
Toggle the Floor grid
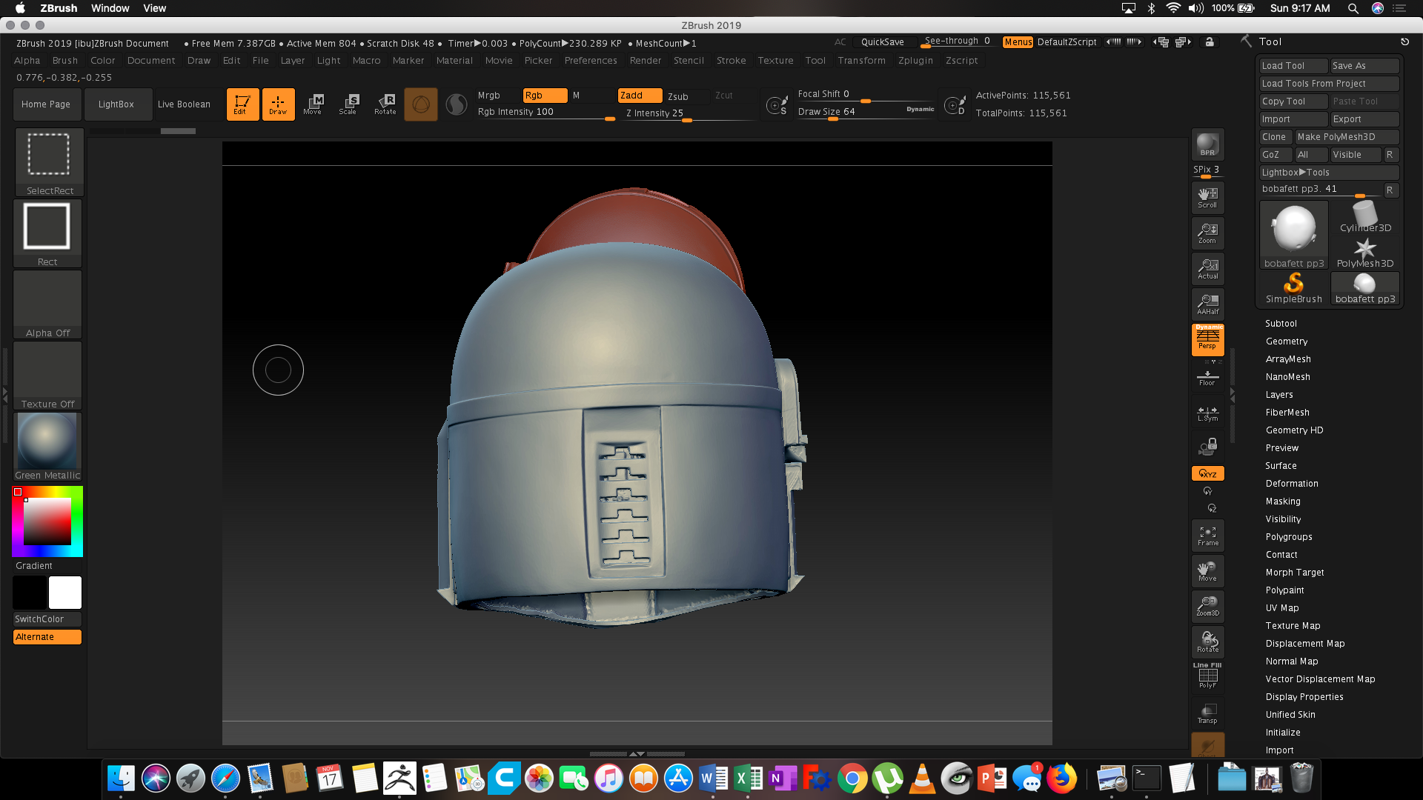coord(1207,378)
